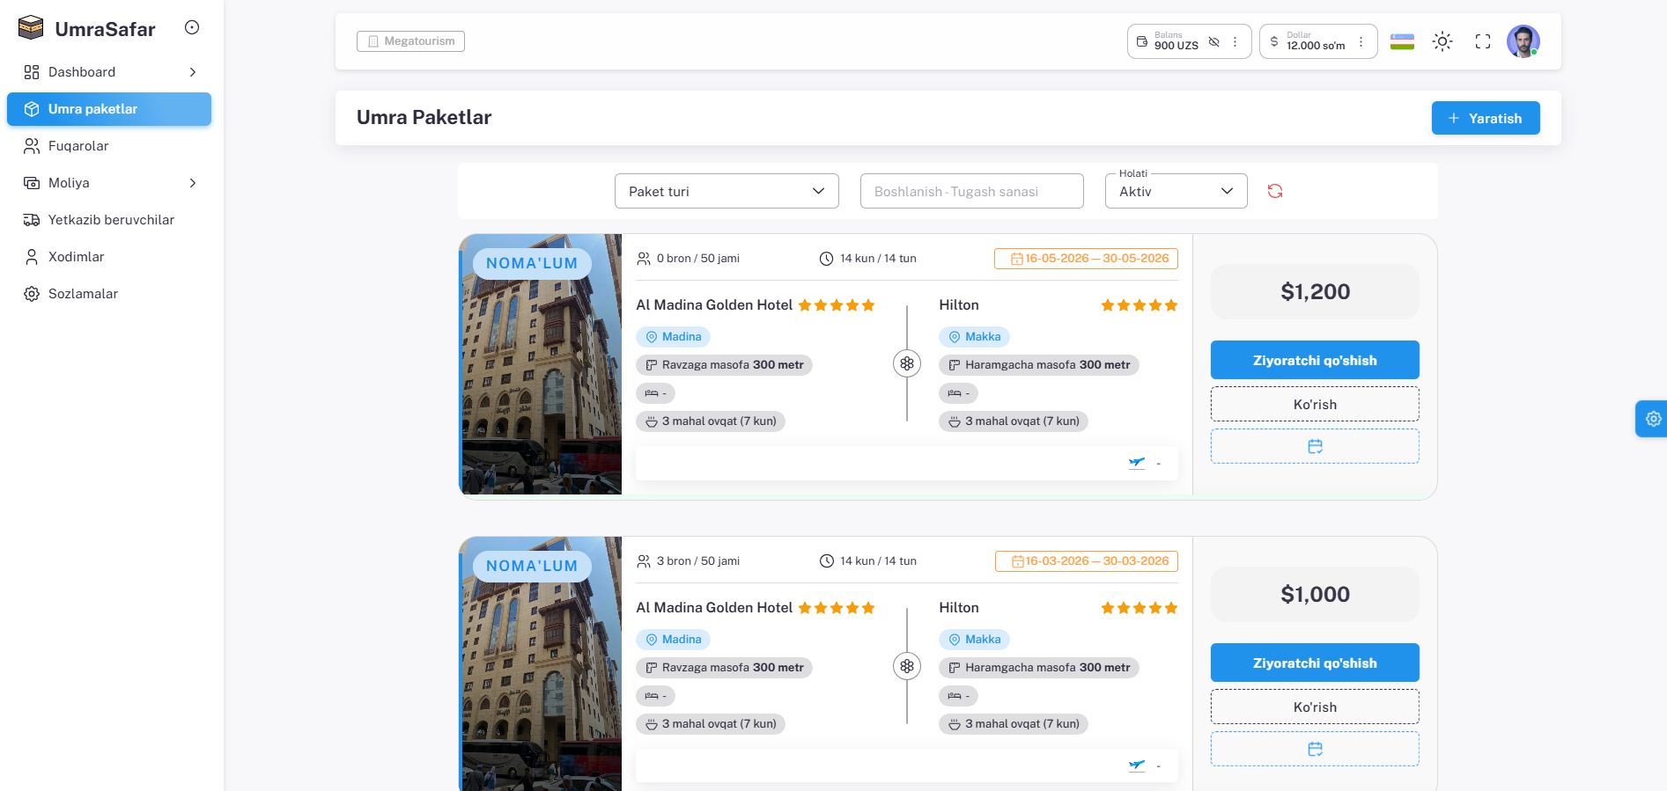
Task: Open the Dollar rate three-dot menu
Action: click(x=1361, y=41)
